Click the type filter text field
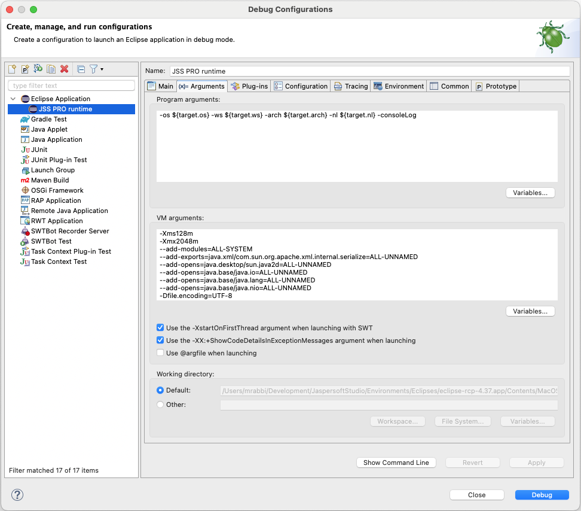This screenshot has height=511, width=581. coord(71,86)
